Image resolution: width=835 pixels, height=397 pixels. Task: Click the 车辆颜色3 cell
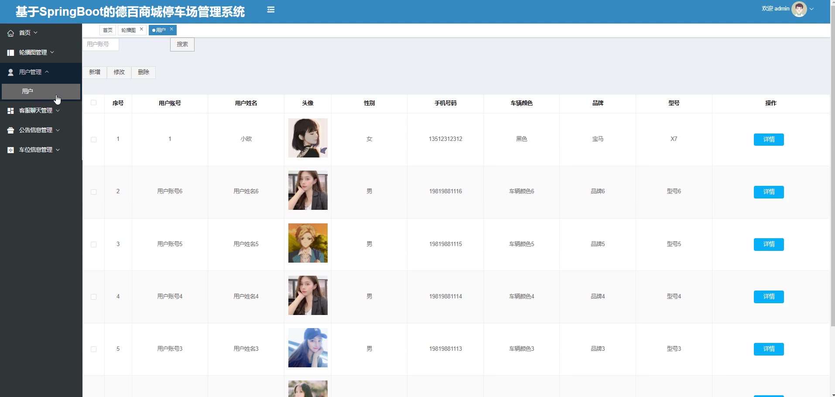(522, 349)
